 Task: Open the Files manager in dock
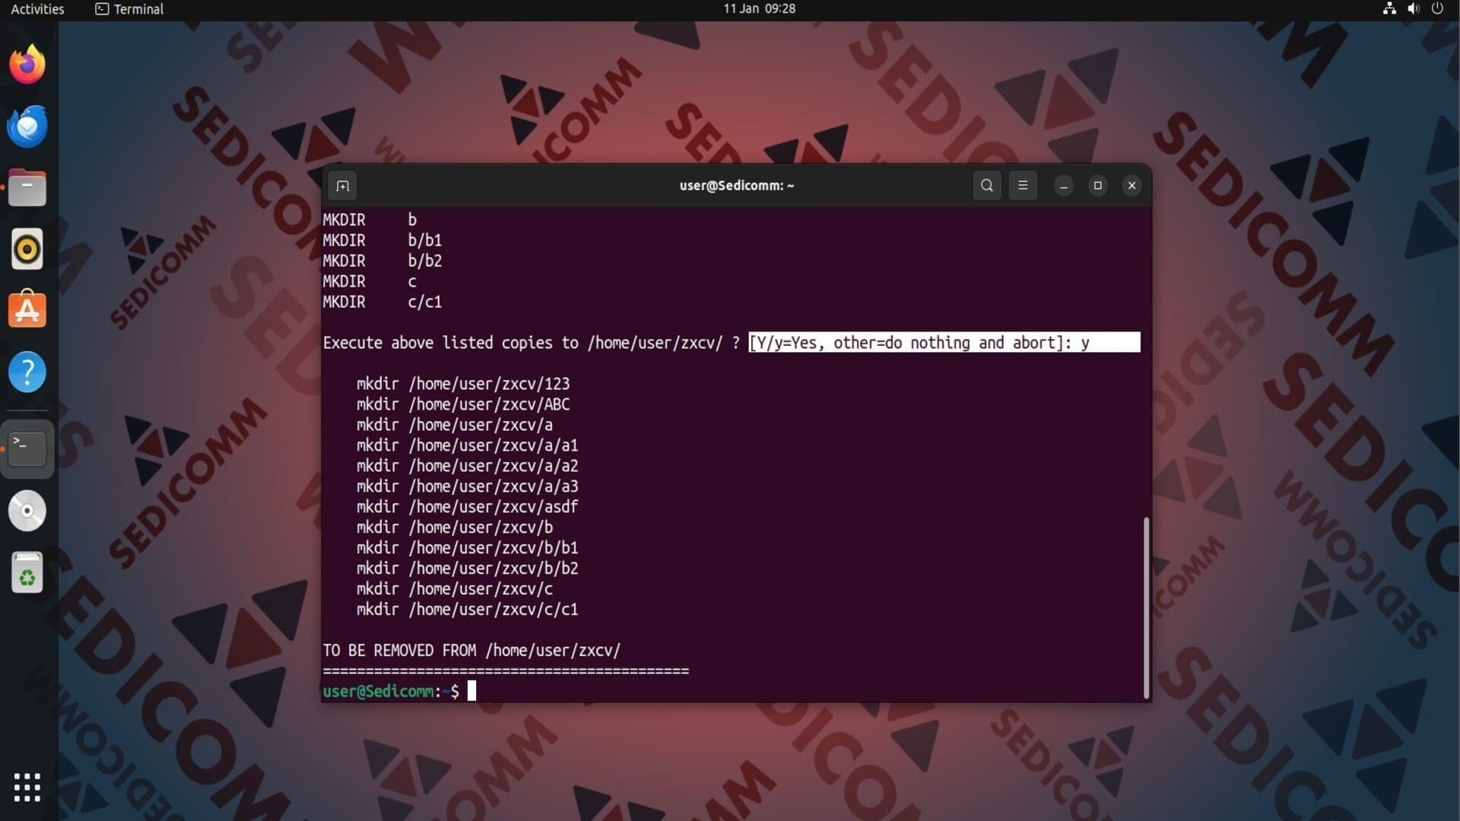coord(27,188)
